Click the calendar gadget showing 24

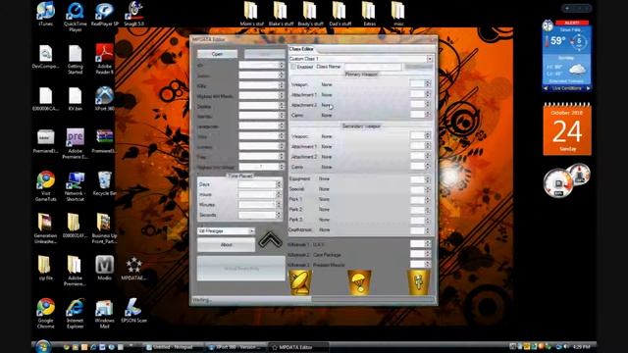point(567,129)
